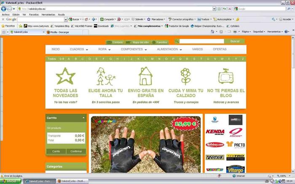Click the flower icon CUIDA Y MIMA
Viewport: 295px width, 184px height.
click(x=186, y=76)
